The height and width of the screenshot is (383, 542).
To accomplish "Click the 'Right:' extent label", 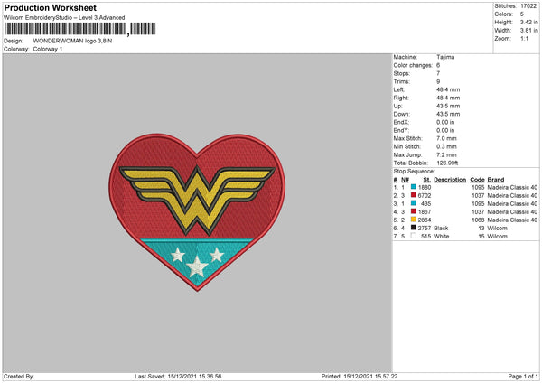I will pyautogui.click(x=401, y=98).
